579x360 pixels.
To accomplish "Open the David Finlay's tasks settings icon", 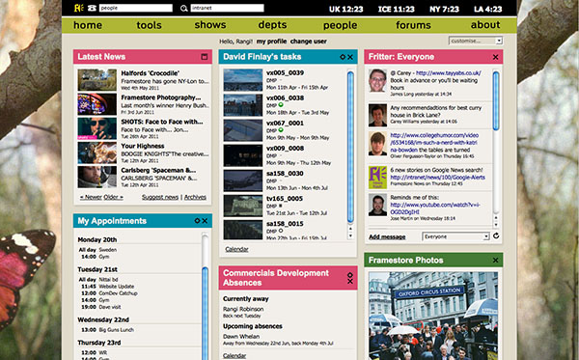I will tap(343, 57).
